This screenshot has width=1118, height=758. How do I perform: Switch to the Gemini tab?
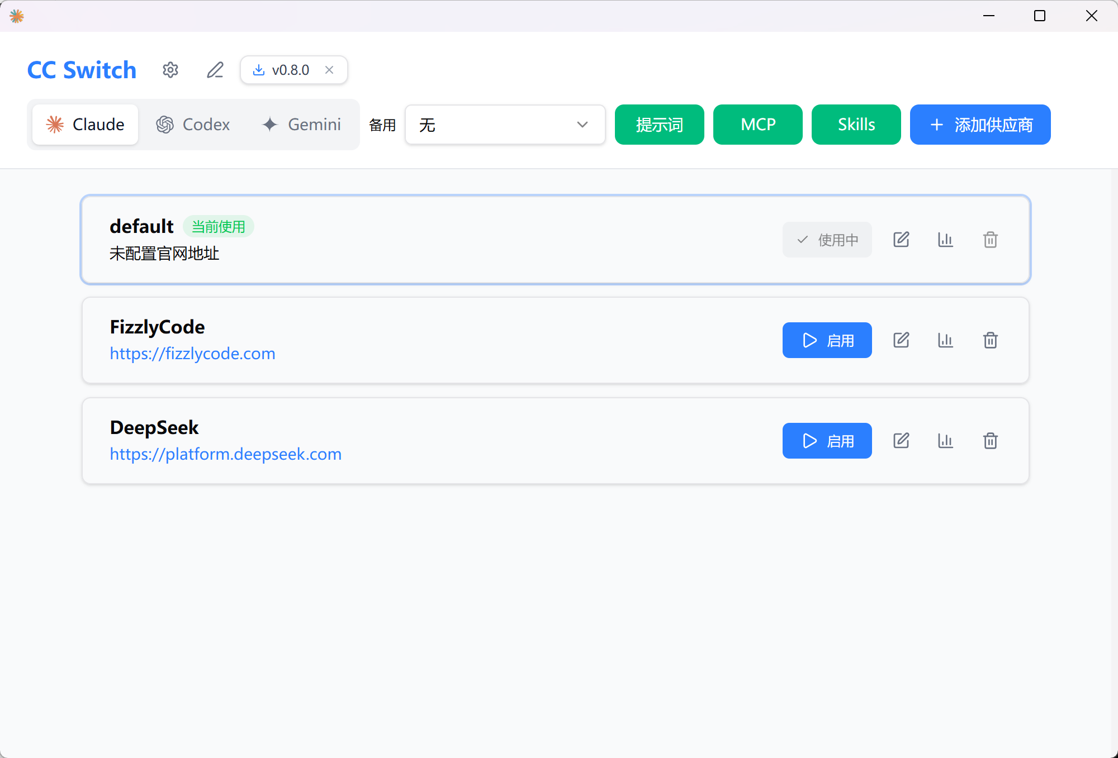coord(302,125)
